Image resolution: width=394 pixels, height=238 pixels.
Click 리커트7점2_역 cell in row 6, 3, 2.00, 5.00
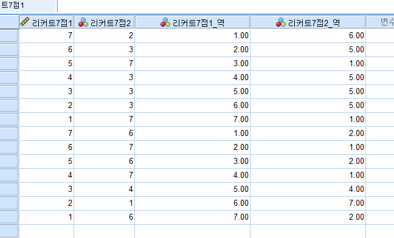[x=308, y=50]
